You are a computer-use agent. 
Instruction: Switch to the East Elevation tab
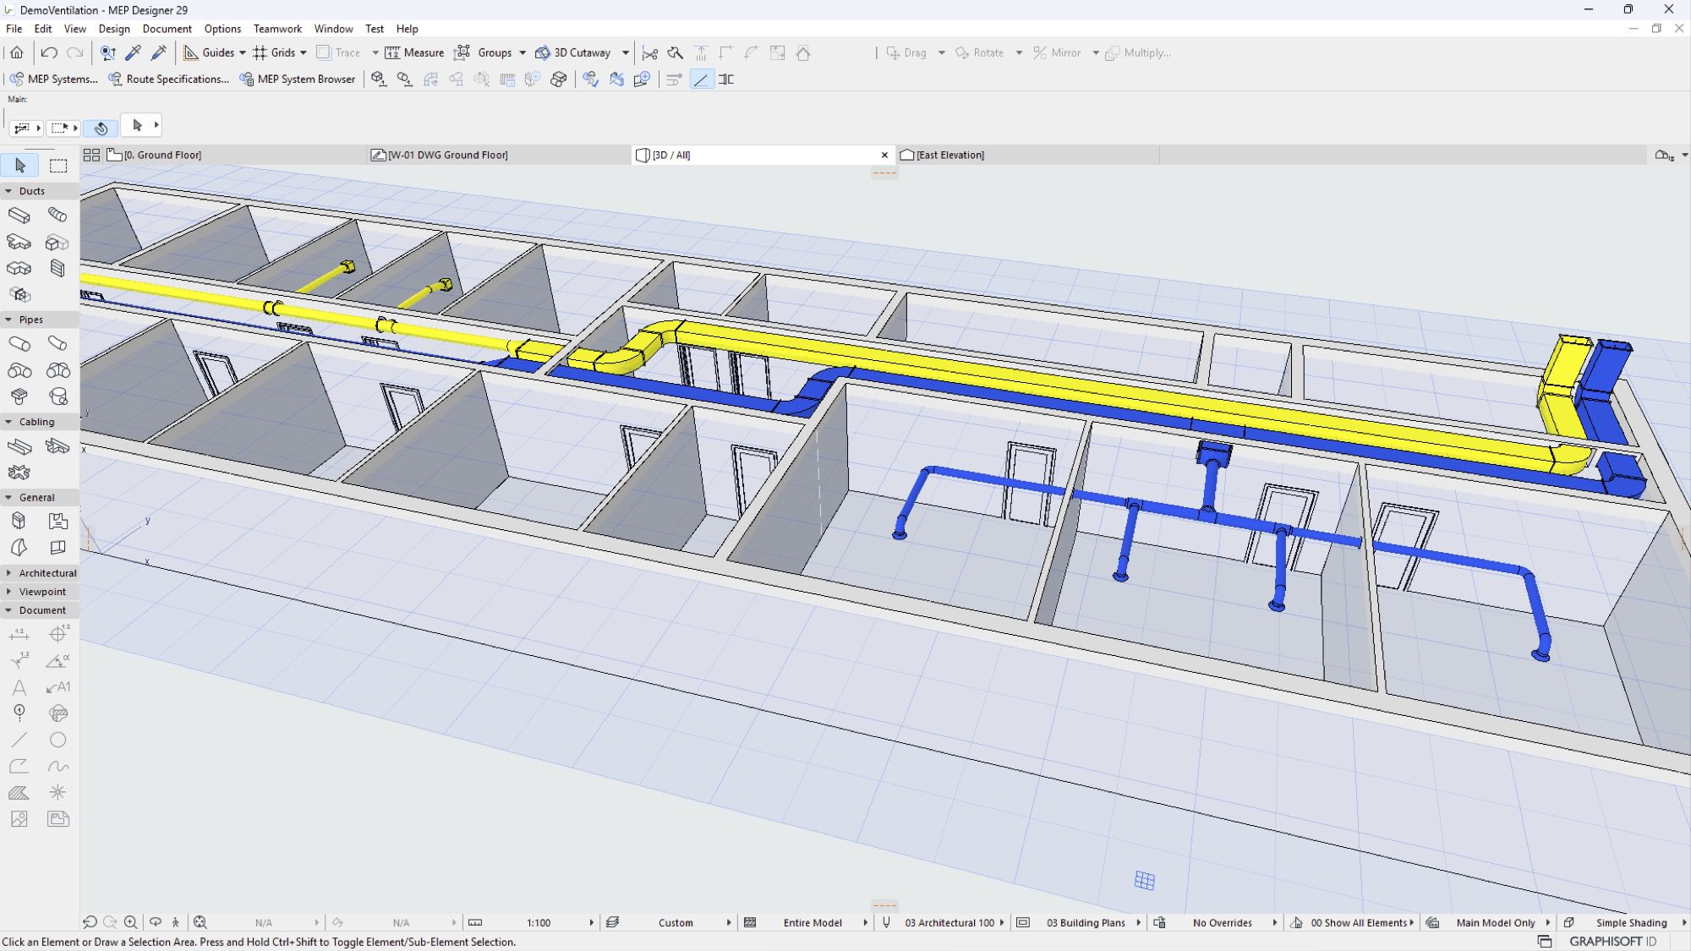(949, 155)
